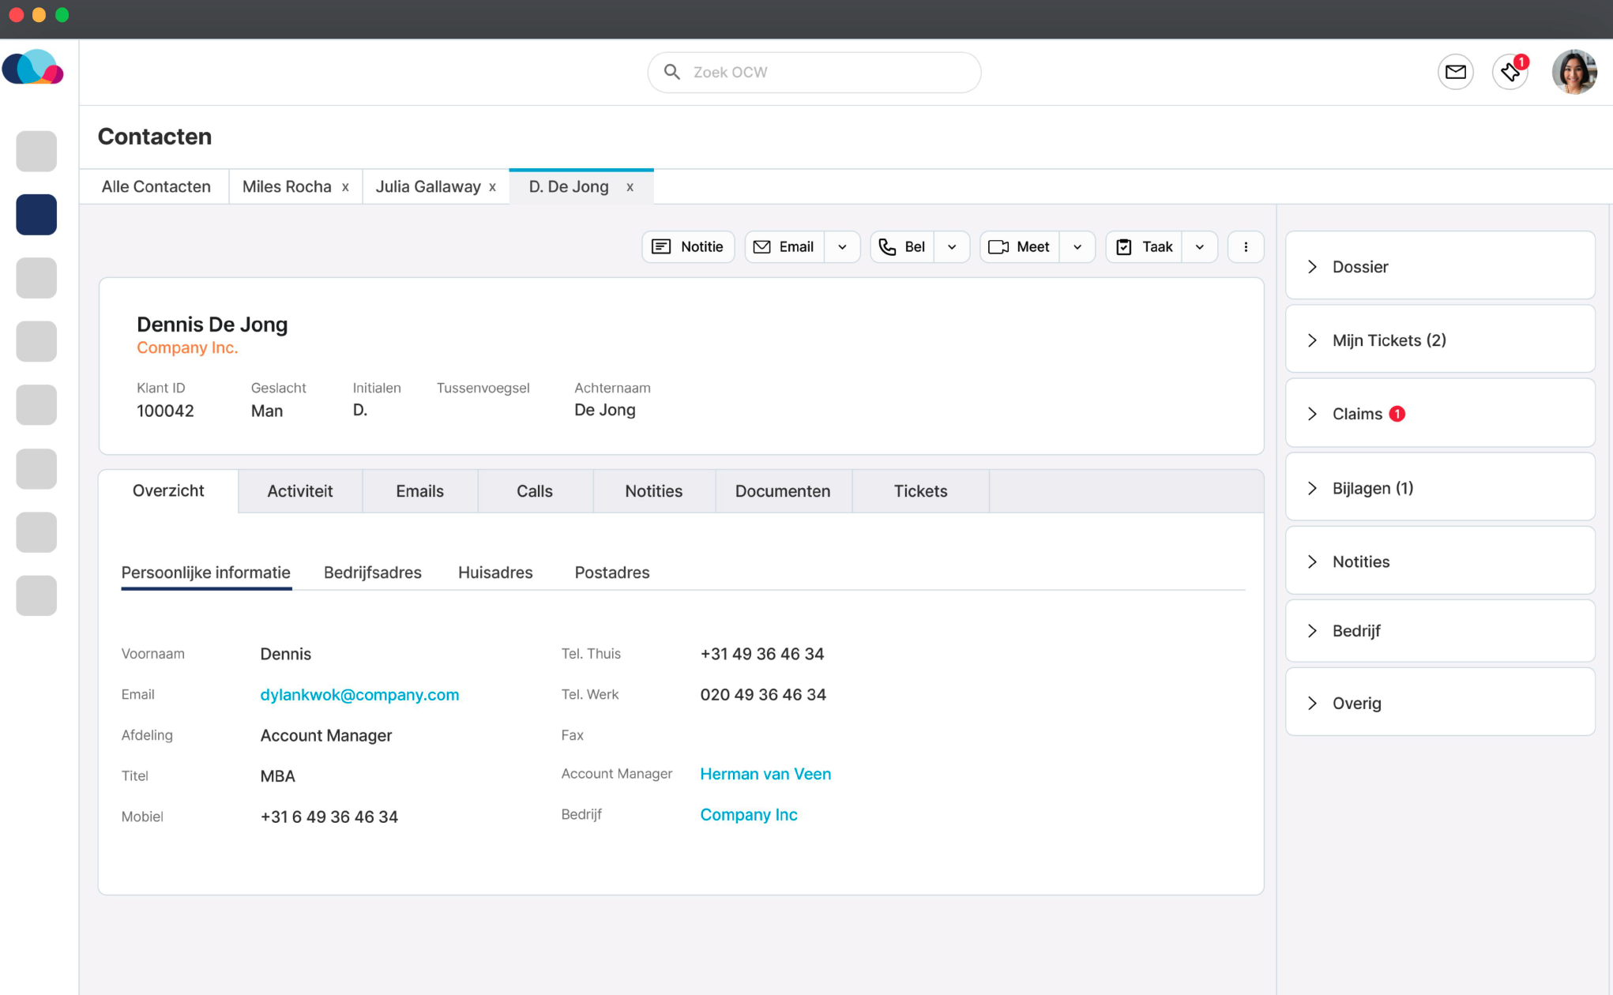Open the mail inbox icon

click(1455, 73)
